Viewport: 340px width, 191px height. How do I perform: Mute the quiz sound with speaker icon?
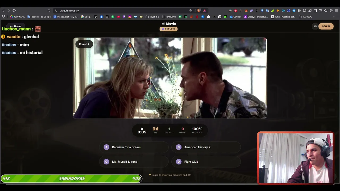[315, 26]
